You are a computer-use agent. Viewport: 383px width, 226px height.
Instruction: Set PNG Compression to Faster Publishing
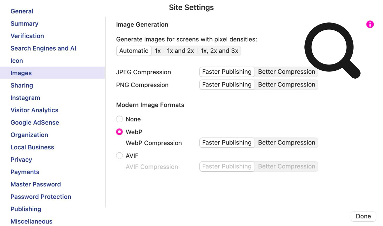click(x=227, y=85)
